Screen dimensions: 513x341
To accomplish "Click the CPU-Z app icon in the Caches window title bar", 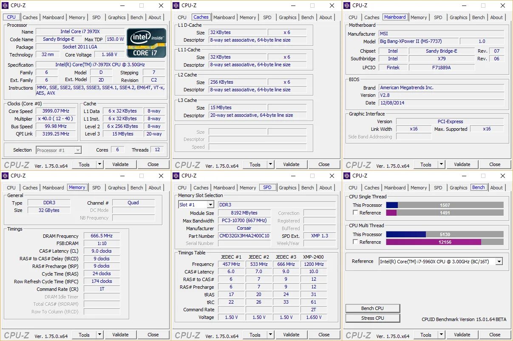I will point(176,6).
